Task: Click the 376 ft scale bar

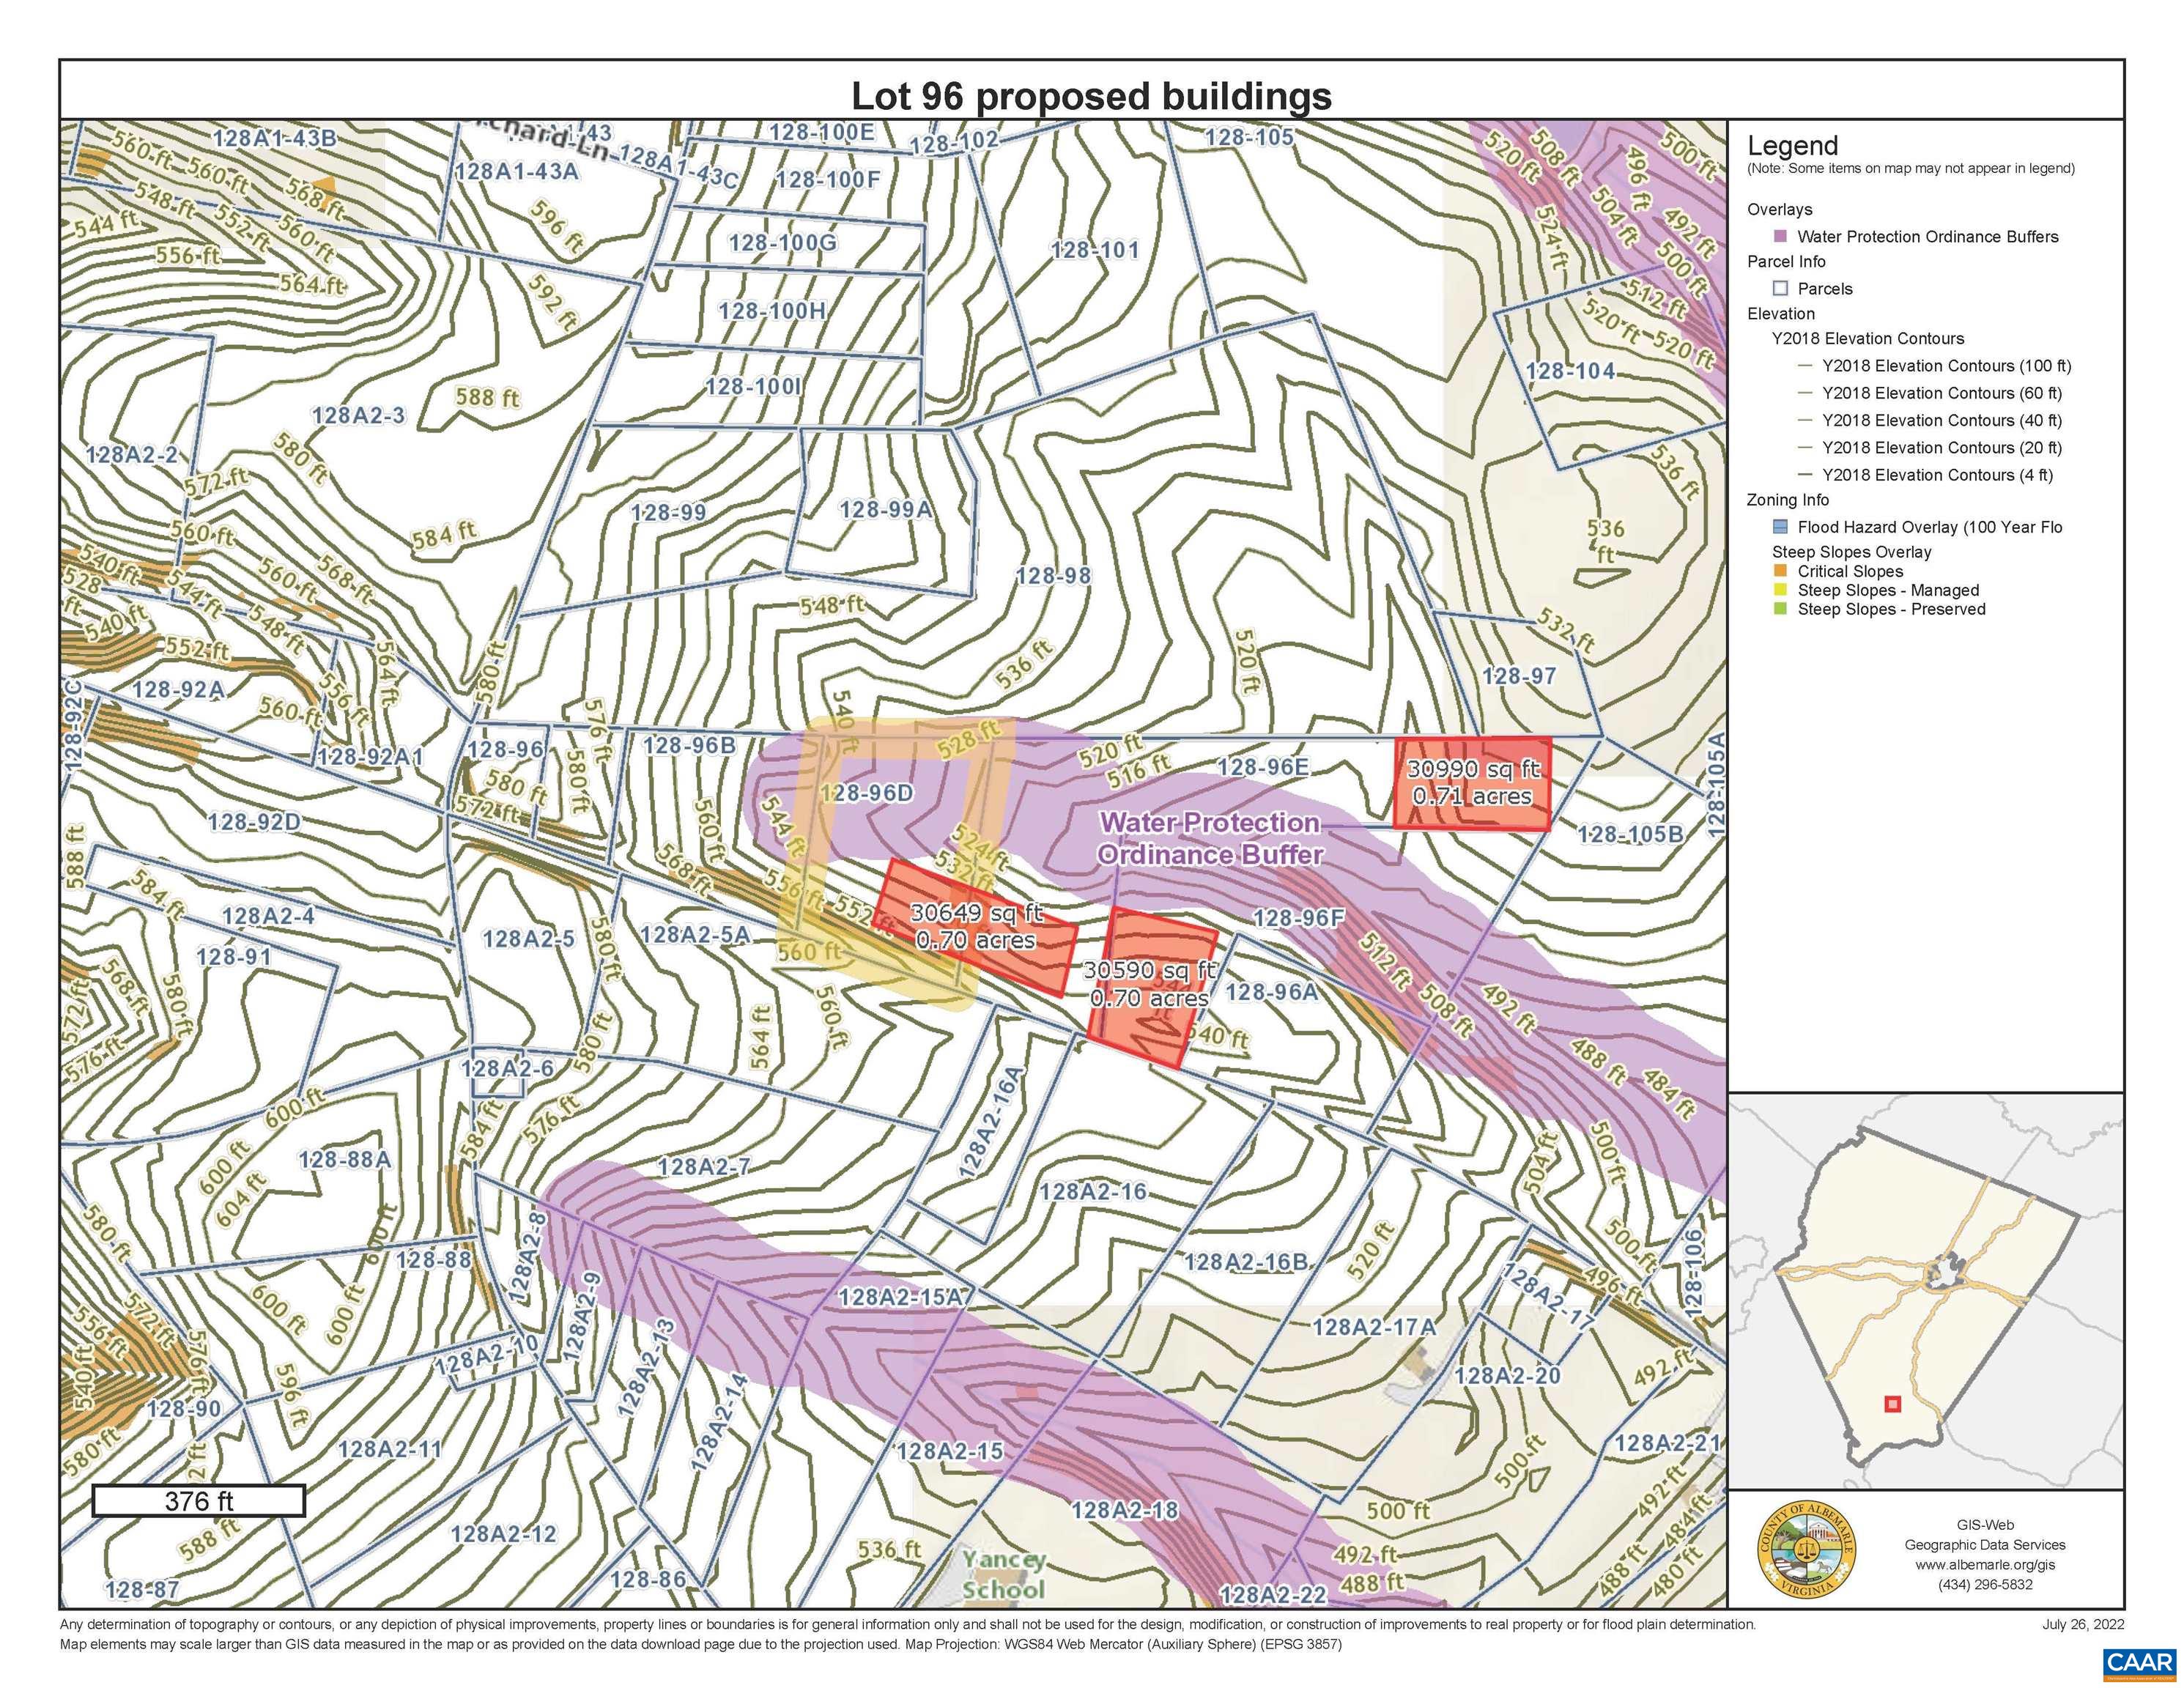Action: [x=198, y=1501]
